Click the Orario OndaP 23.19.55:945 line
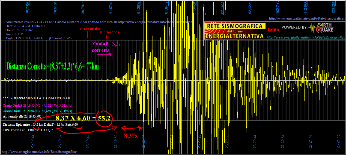The height and width of the screenshot is (155, 346). click(37, 105)
